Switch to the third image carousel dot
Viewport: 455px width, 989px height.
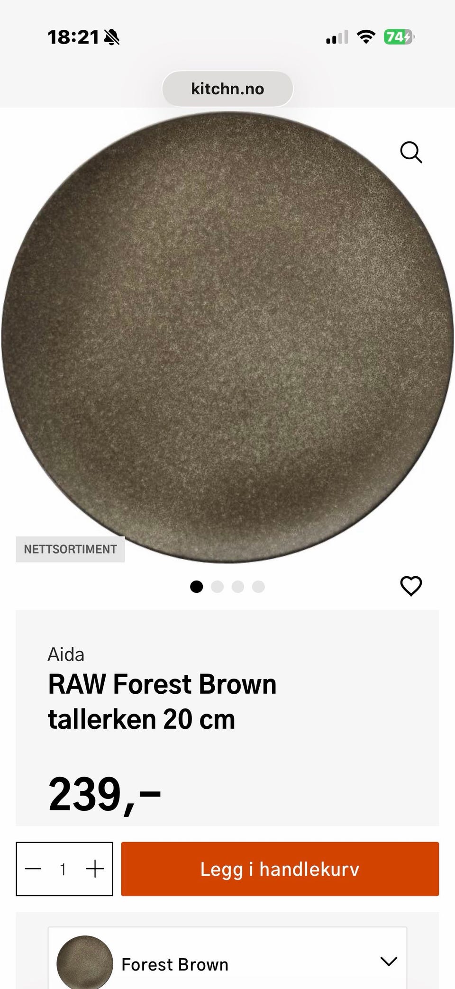(237, 587)
